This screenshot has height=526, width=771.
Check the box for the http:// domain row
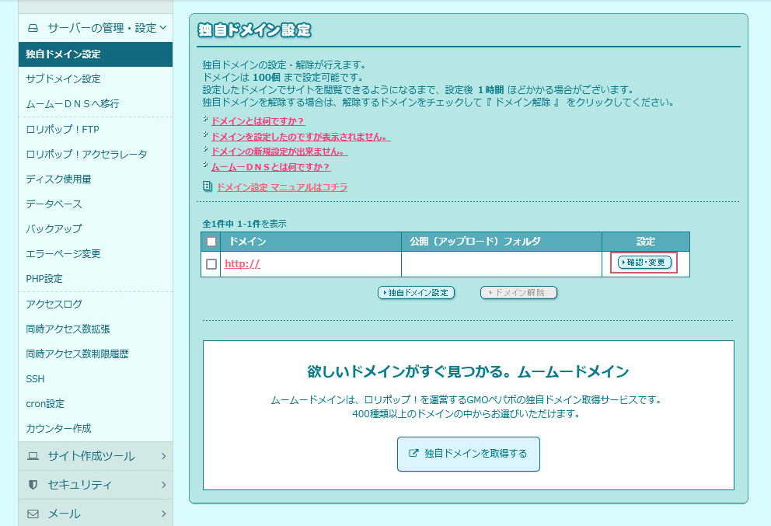click(x=211, y=264)
